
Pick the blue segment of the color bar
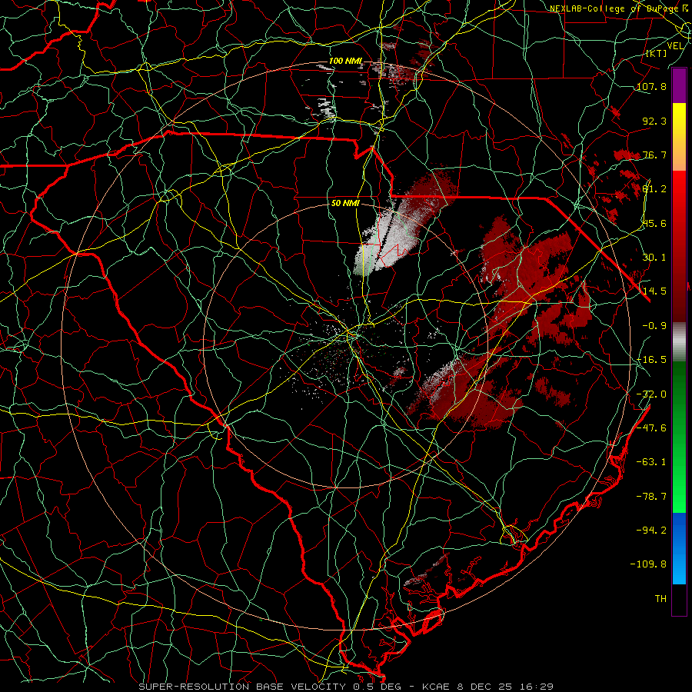(x=679, y=548)
